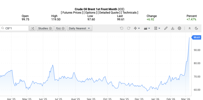Click the Open value 99.75
This screenshot has width=203, height=100.
pos(25,20)
